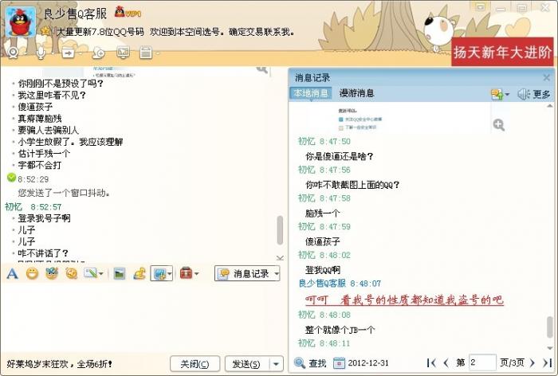558x376 pixels.
Task: Expand the screenshot options dropdown arrow
Action: pyautogui.click(x=170, y=273)
